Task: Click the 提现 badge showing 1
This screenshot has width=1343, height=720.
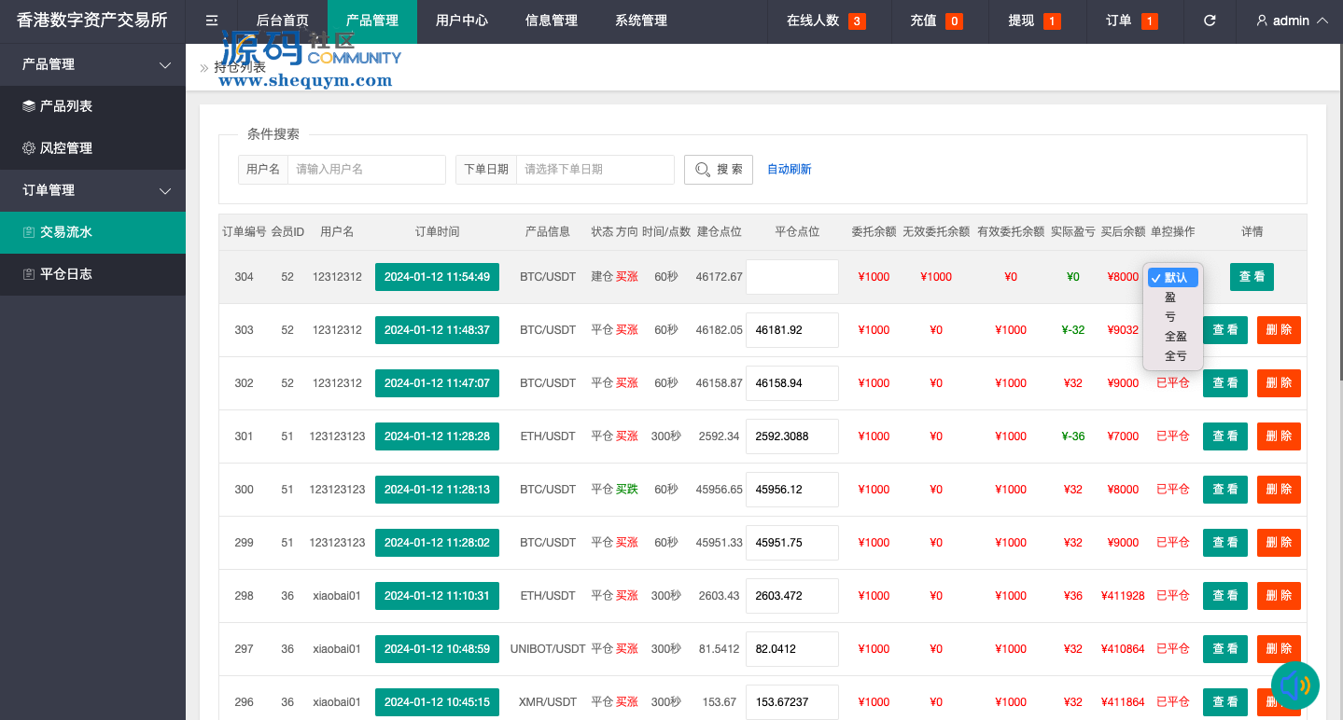Action: [x=1052, y=21]
